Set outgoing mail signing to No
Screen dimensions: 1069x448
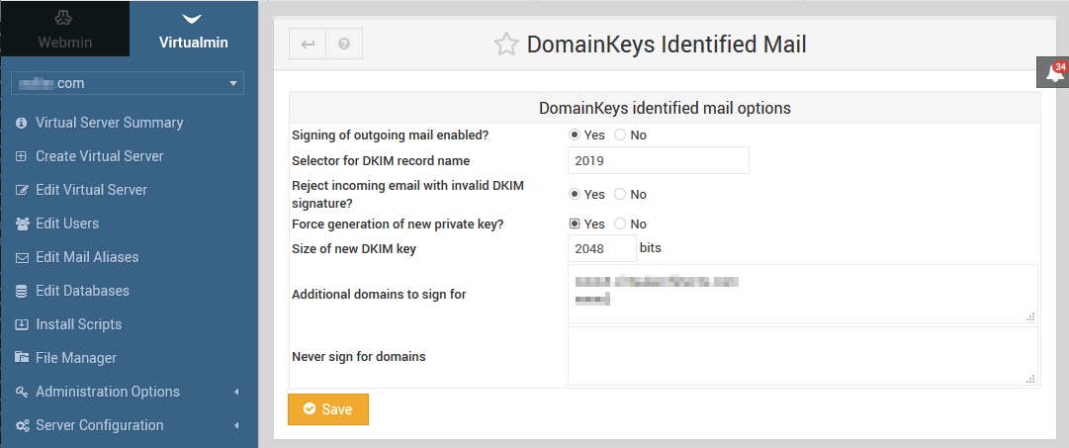click(620, 135)
